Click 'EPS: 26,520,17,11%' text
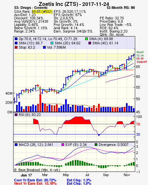 click(x=70, y=12)
